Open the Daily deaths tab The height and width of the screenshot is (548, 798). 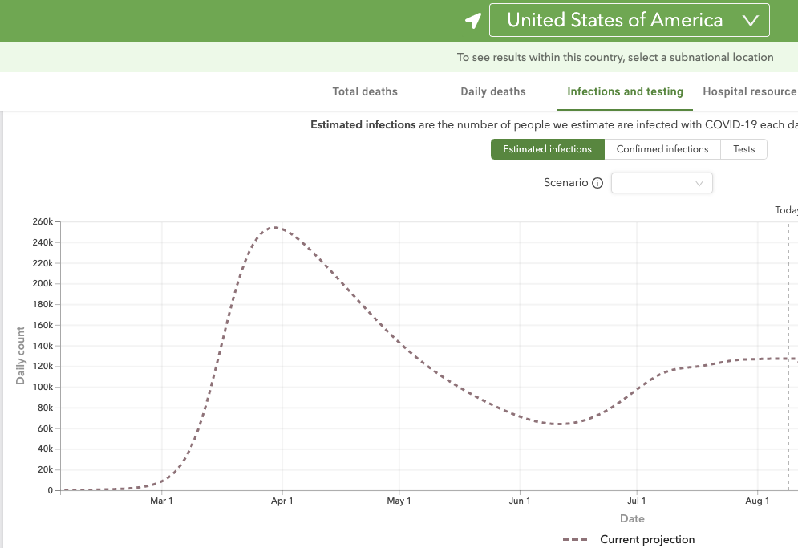click(x=493, y=91)
